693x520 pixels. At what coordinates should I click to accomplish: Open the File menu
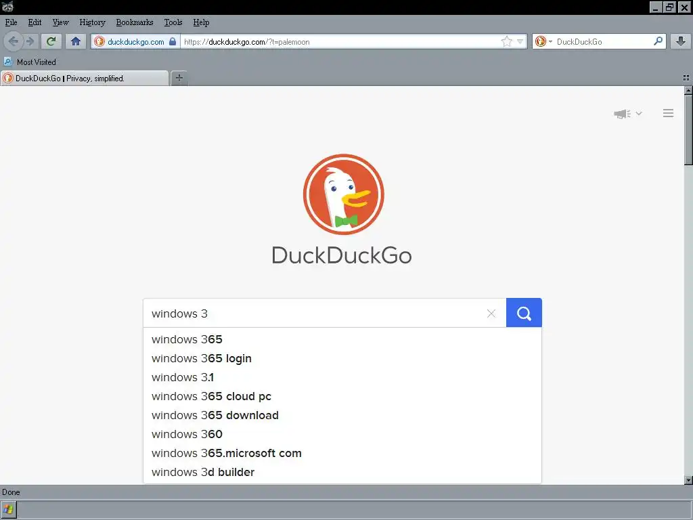coord(11,22)
